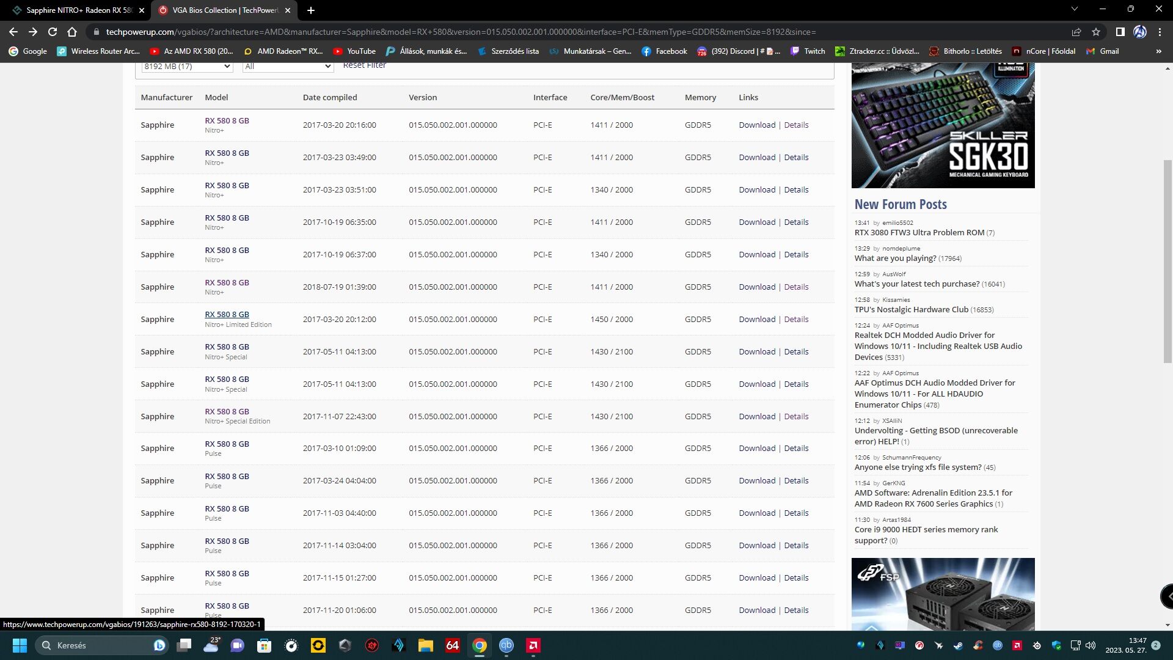Open the 'All' filter dropdown
Image resolution: width=1173 pixels, height=660 pixels.
288,67
